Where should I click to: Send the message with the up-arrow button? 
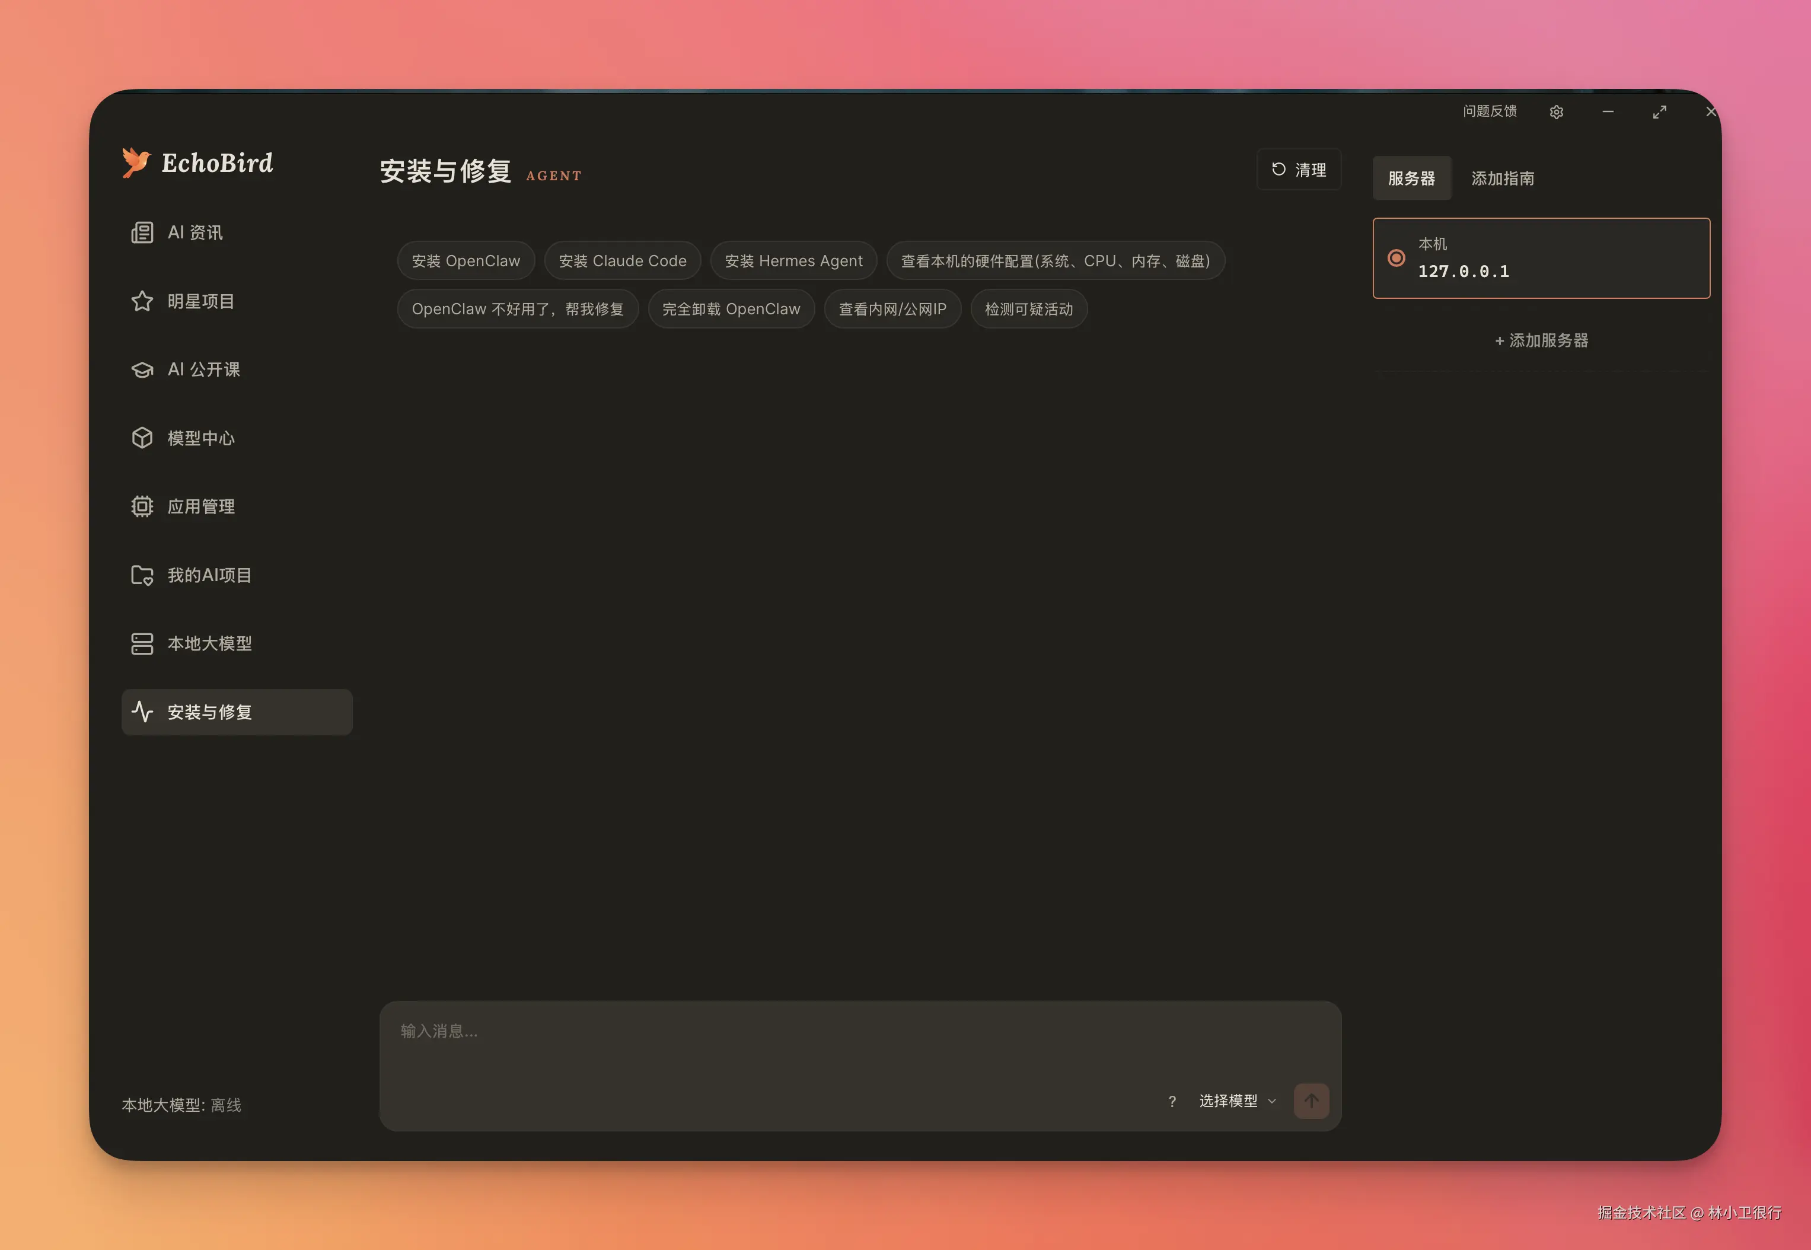[x=1311, y=1101]
